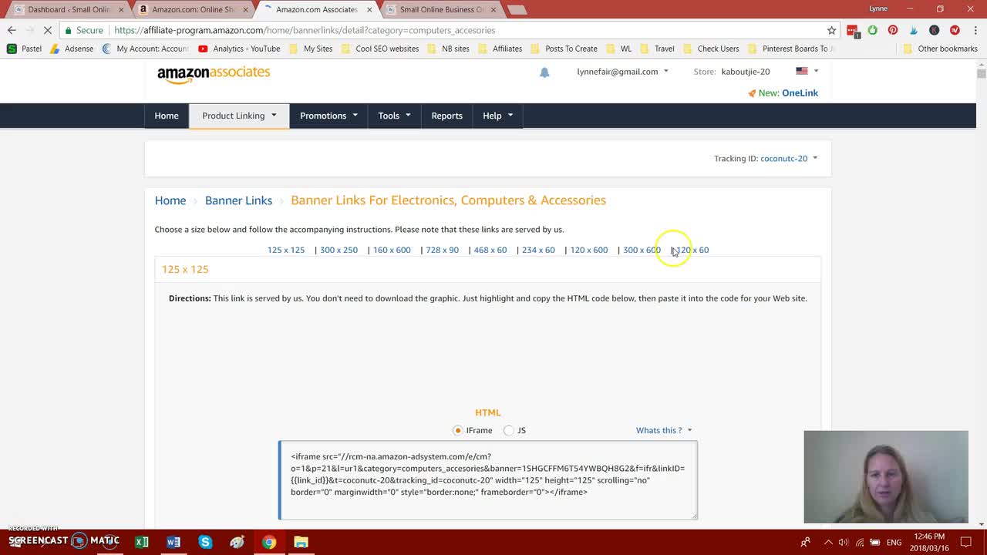
Task: Expand the Help dropdown menu
Action: (497, 116)
